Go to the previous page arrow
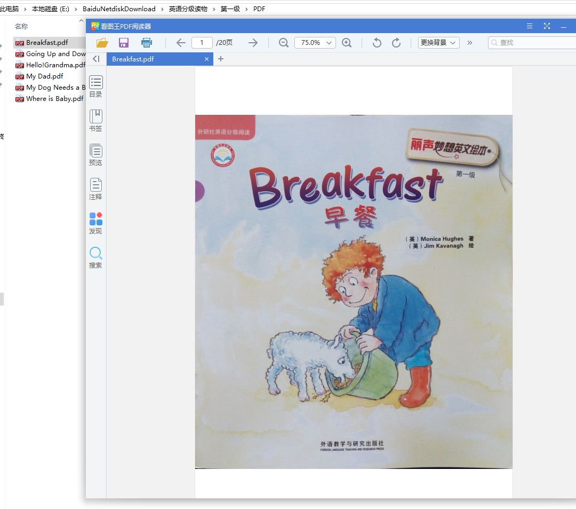 (x=181, y=43)
